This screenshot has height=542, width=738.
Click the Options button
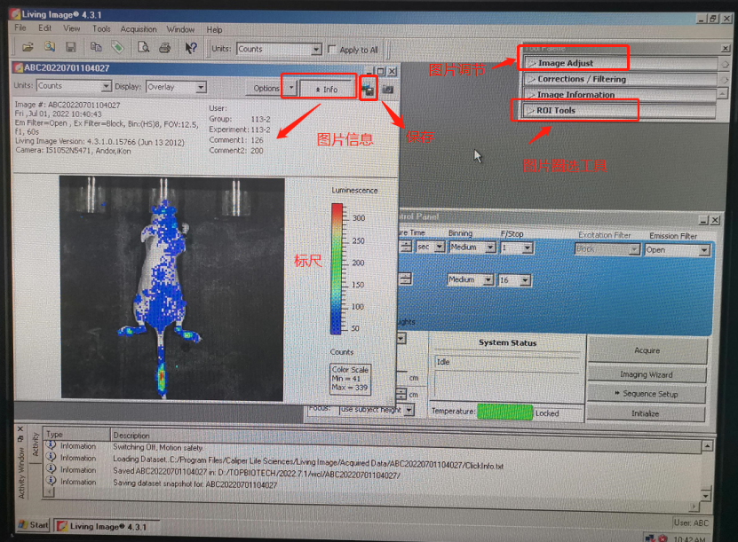[x=266, y=88]
